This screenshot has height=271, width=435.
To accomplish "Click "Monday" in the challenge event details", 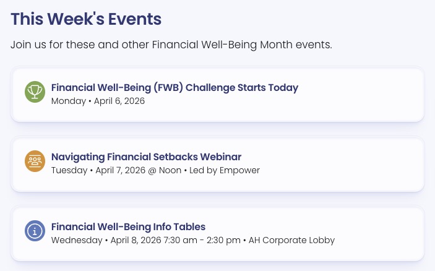I will (x=68, y=101).
